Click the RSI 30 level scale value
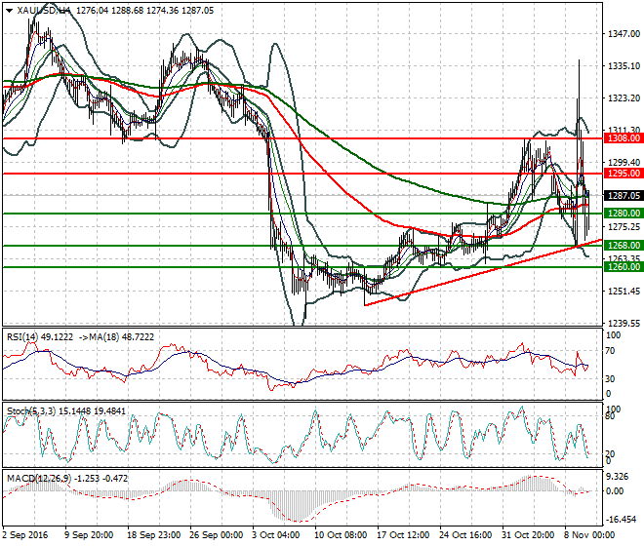The width and height of the screenshot is (644, 546). coord(611,379)
